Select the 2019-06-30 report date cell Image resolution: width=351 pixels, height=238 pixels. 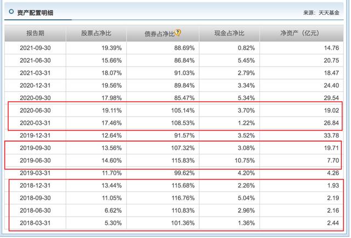(x=35, y=160)
